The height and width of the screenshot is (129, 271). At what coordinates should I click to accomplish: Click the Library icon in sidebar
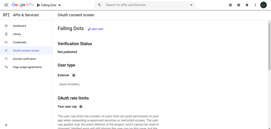tap(6, 34)
